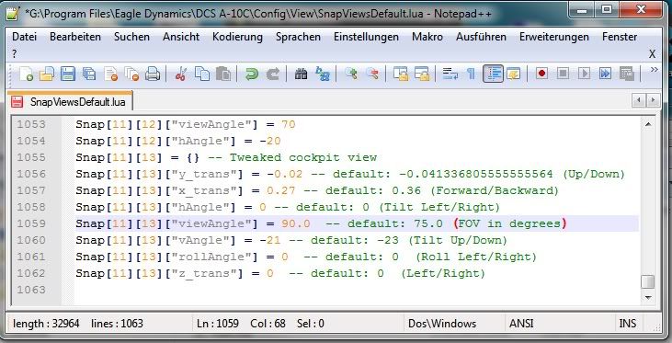Click the "length : 32964" status entry
The width and height of the screenshot is (672, 343).
pyautogui.click(x=46, y=324)
